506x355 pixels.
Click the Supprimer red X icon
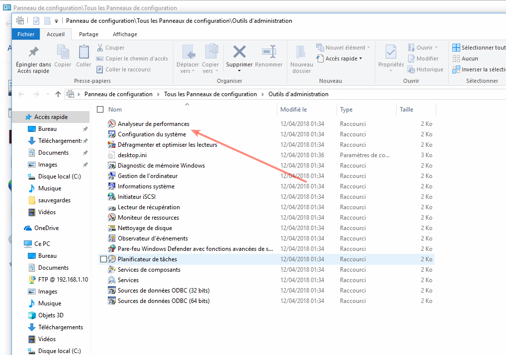tap(239, 52)
